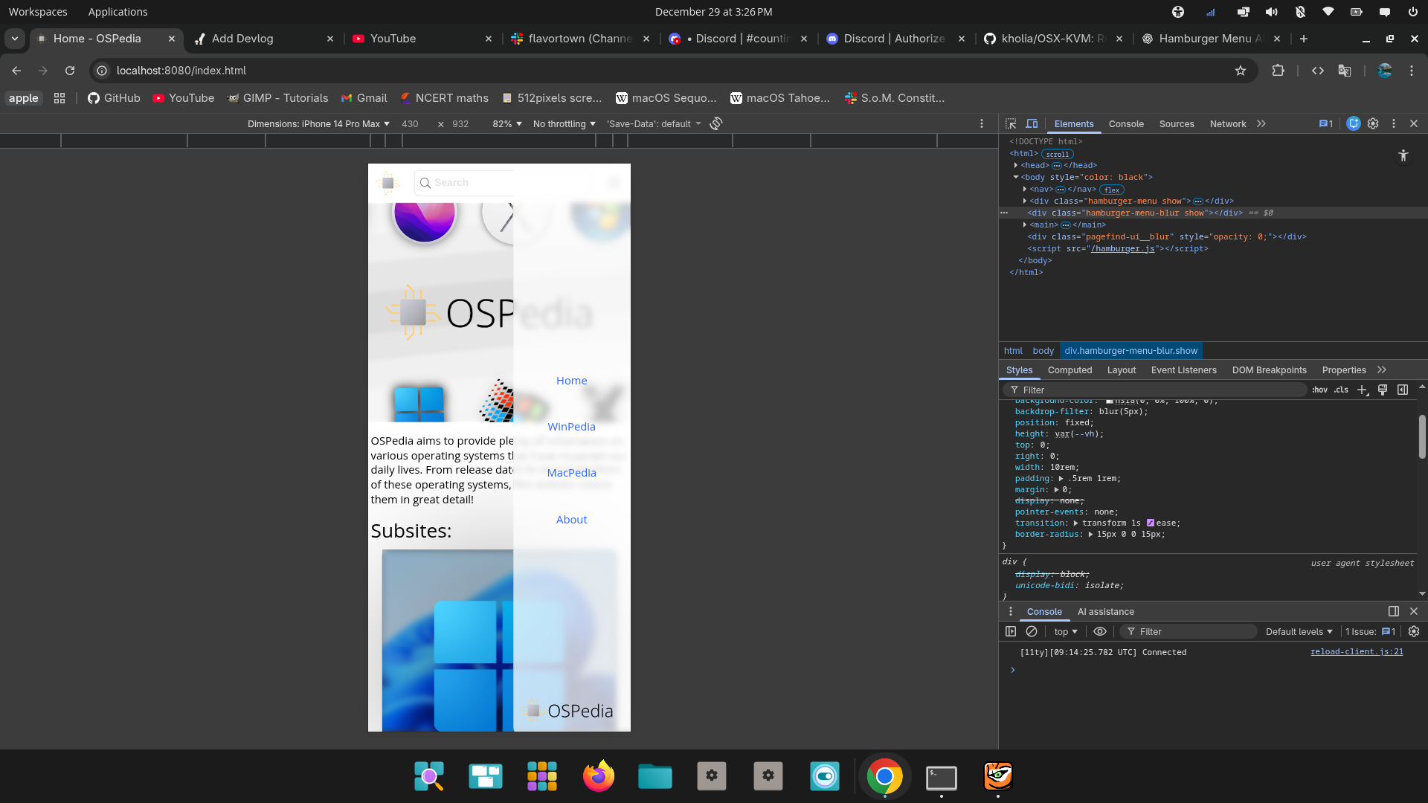Click the accessibility tree toggle icon
Image resolution: width=1428 pixels, height=803 pixels.
pos(1403,155)
